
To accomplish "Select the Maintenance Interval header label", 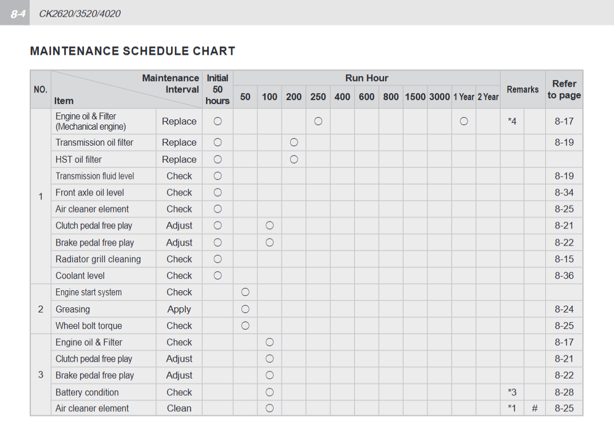I will (171, 83).
